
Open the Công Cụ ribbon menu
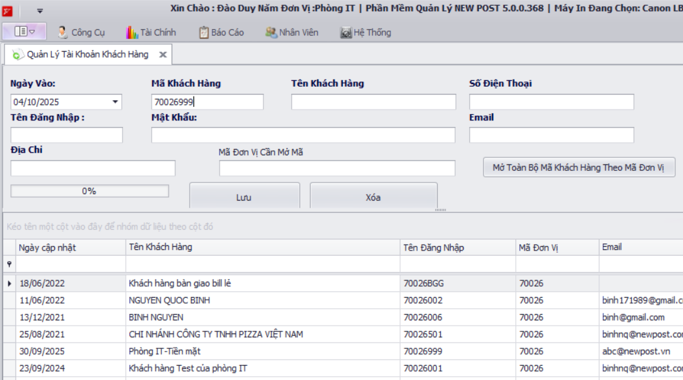81,32
